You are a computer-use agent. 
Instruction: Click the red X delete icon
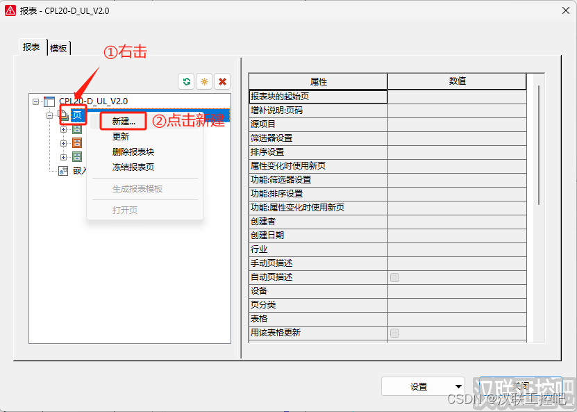[222, 81]
